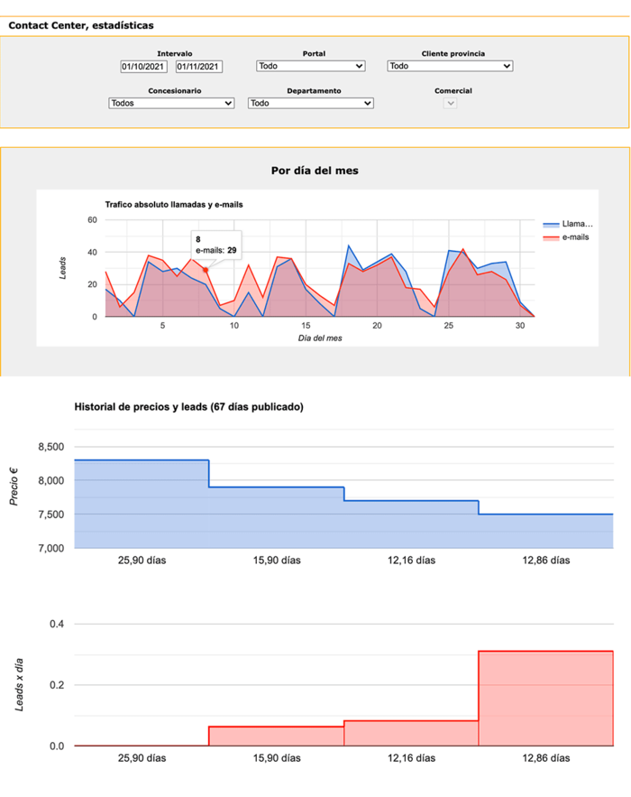
Task: Click the 7,500 price step over 12,86 días
Action: point(545,531)
